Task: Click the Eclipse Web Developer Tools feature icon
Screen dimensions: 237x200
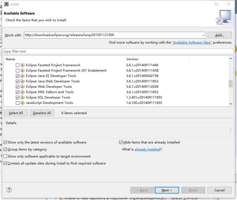Action: click(23, 87)
